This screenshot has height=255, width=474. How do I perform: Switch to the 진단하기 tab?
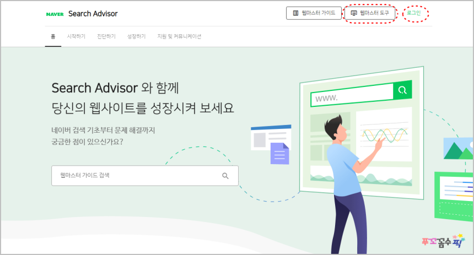[x=106, y=36]
